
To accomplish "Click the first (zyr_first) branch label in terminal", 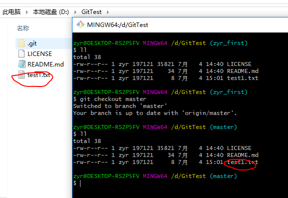I will (228, 43).
